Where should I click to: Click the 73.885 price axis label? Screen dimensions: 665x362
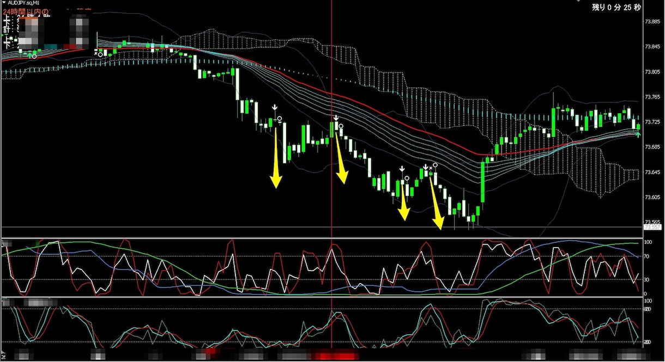point(652,22)
